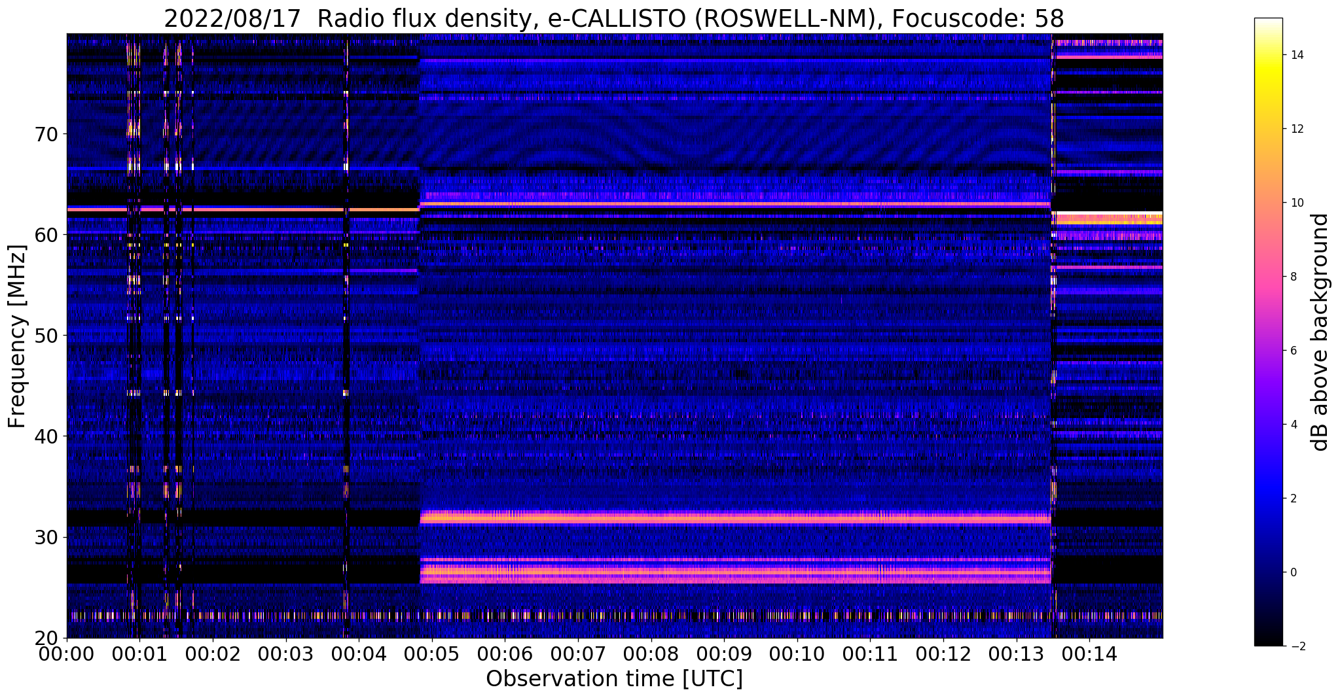The height and width of the screenshot is (698, 1340).
Task: Click the 00:01 time tick label
Action: [x=139, y=654]
